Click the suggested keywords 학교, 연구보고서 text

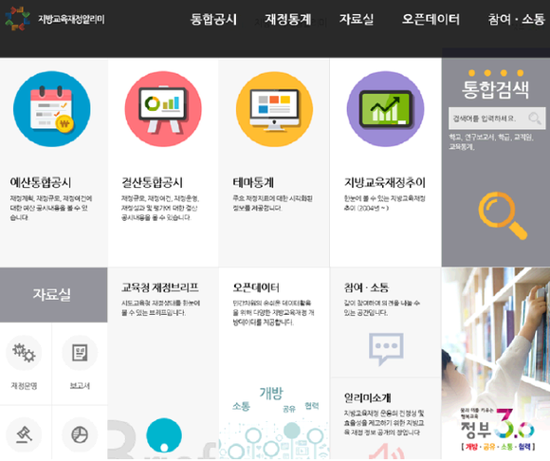491,141
